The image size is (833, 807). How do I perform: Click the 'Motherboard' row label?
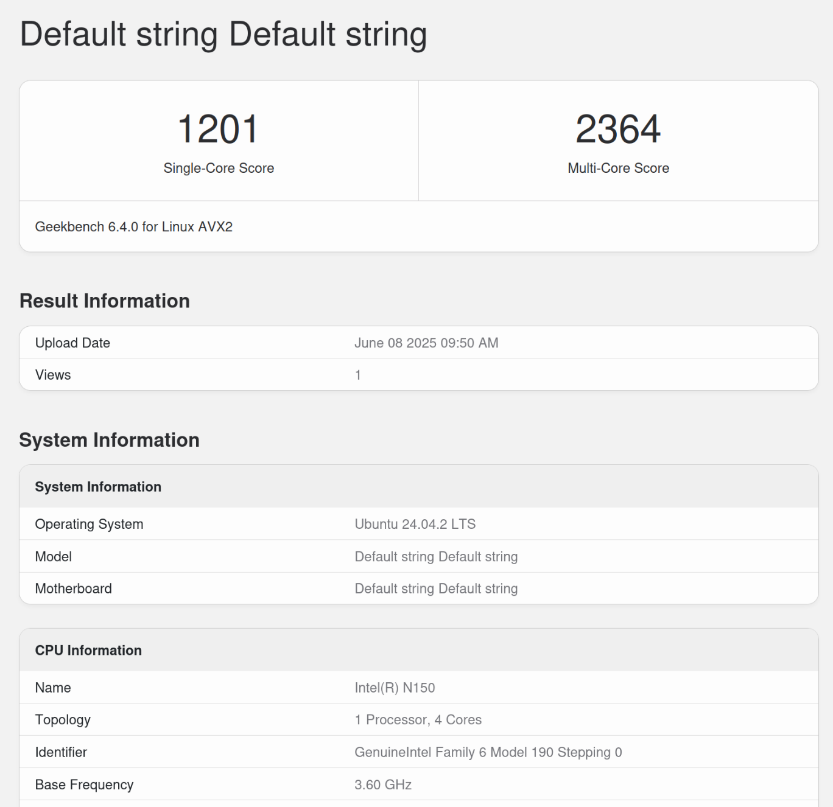tap(74, 589)
